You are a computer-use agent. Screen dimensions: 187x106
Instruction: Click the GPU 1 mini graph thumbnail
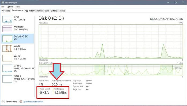(8, 79)
